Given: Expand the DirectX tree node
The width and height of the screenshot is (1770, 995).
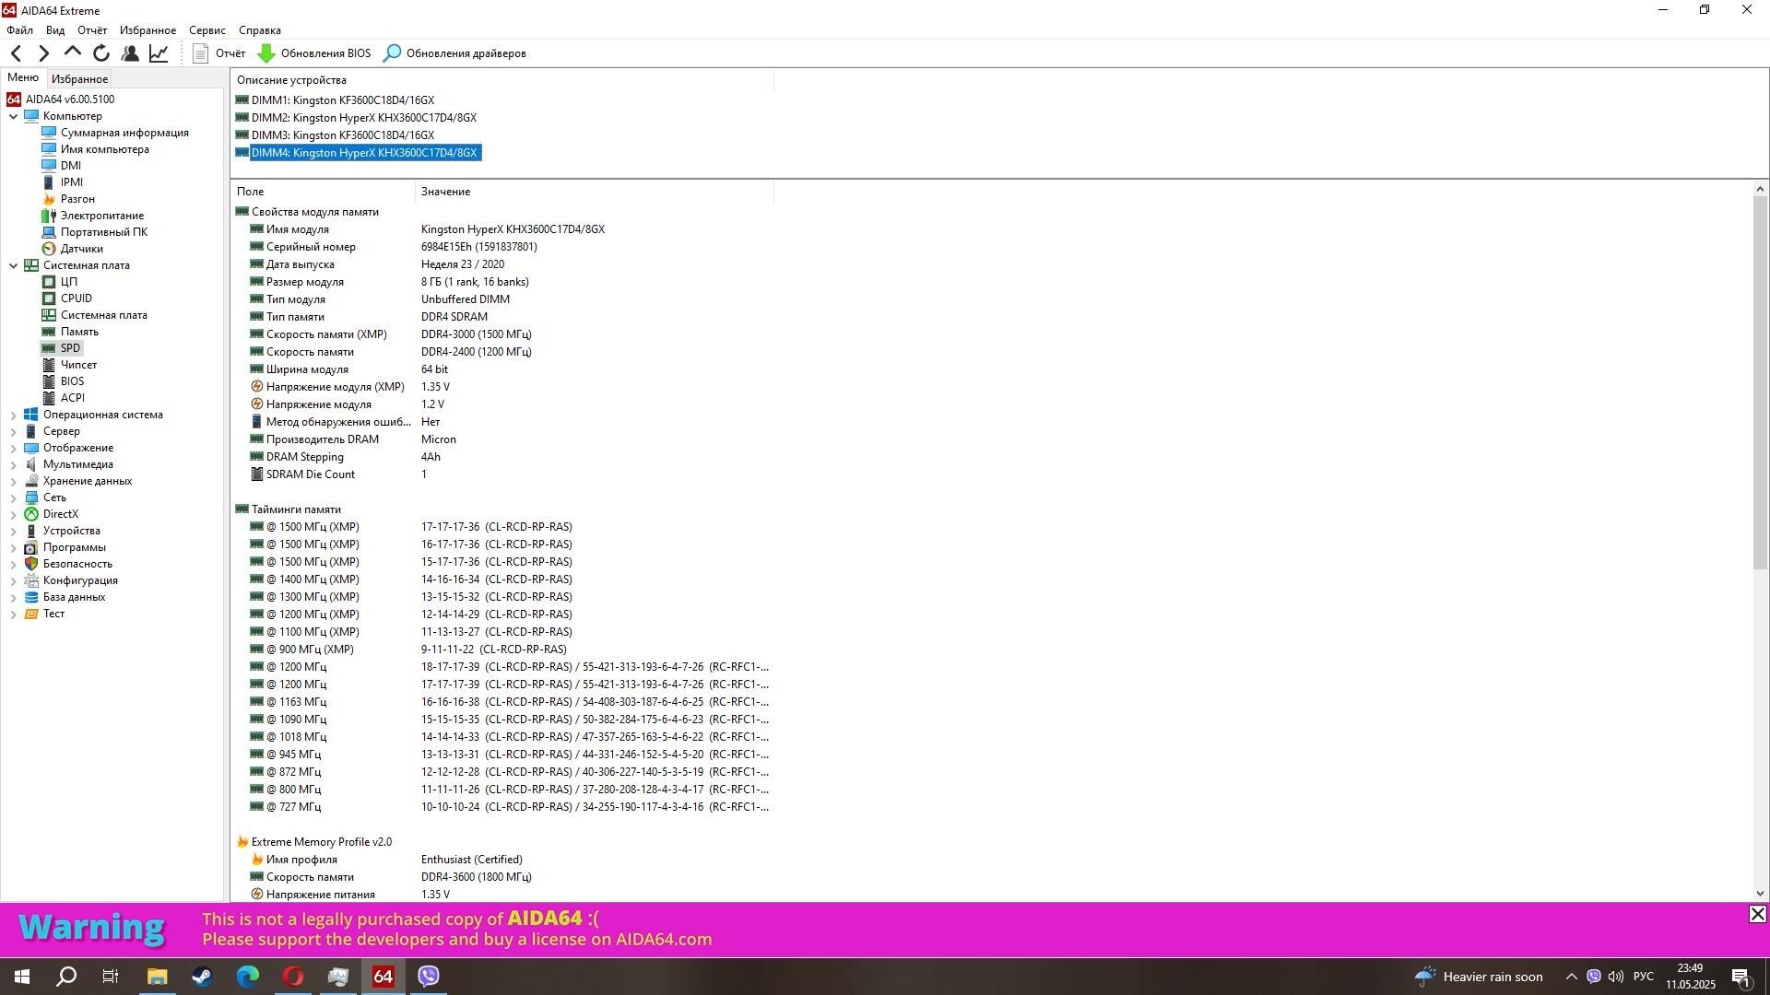Looking at the screenshot, I should click(x=14, y=515).
